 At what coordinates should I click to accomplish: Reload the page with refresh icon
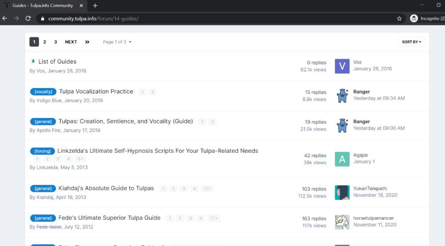28,18
